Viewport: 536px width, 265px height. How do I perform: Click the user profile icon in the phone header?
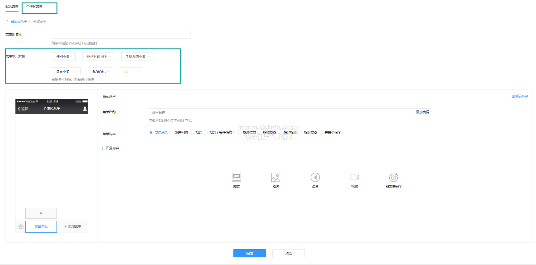coord(85,109)
